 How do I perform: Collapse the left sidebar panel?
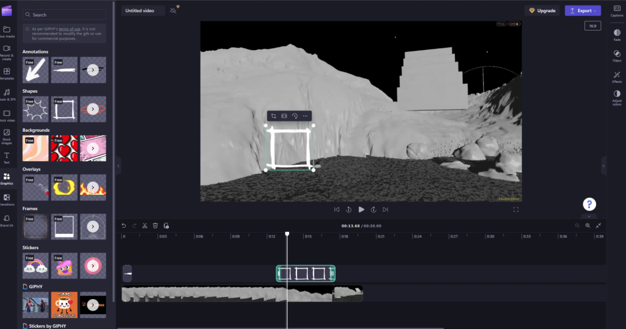click(x=118, y=166)
